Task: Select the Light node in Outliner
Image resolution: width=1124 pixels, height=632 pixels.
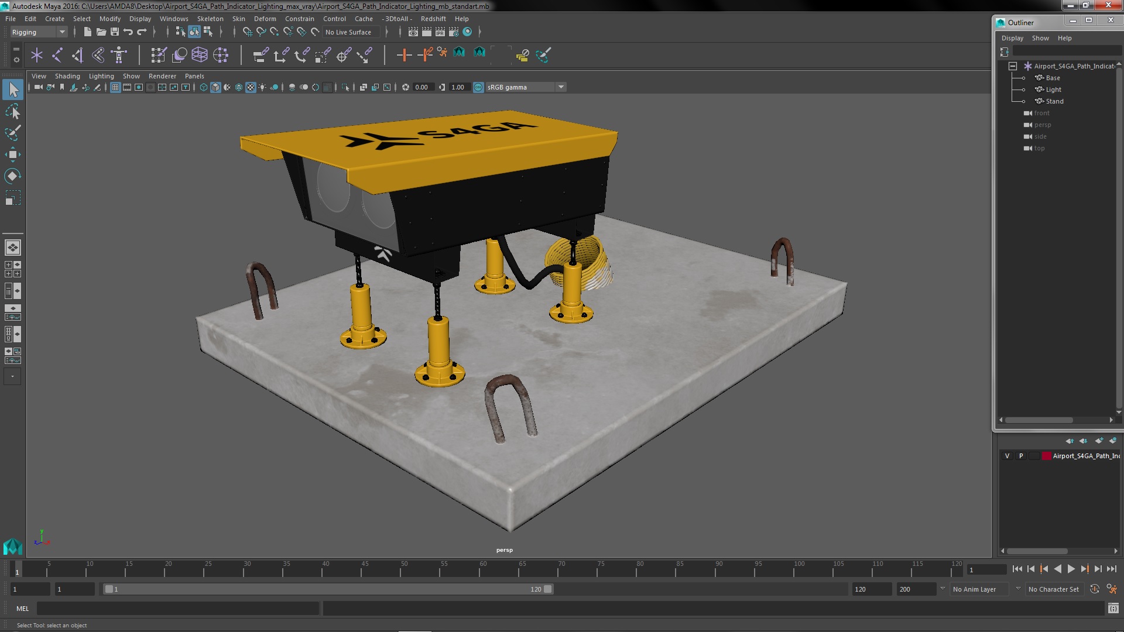Action: pos(1053,90)
